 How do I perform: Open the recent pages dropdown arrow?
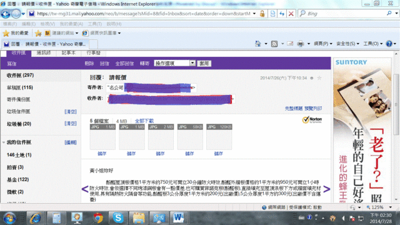click(23, 14)
